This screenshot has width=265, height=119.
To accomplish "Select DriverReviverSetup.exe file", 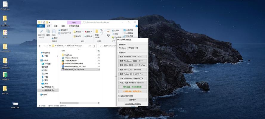I will [72, 64].
